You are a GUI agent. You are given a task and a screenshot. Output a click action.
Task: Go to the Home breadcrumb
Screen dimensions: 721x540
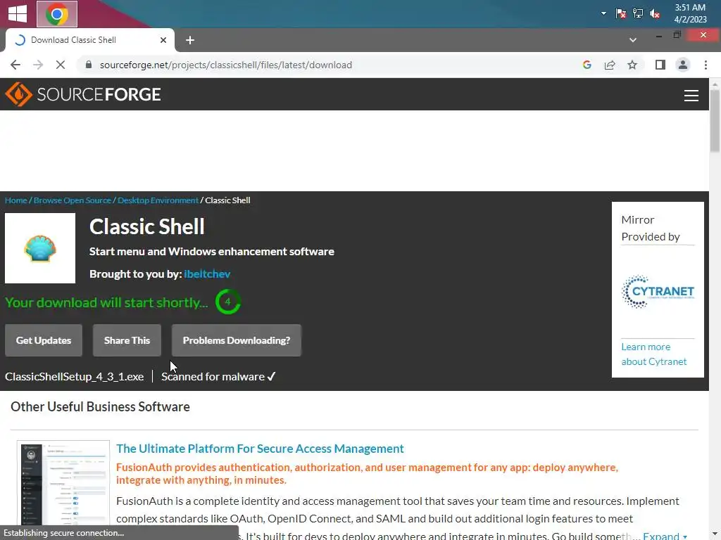click(x=16, y=200)
